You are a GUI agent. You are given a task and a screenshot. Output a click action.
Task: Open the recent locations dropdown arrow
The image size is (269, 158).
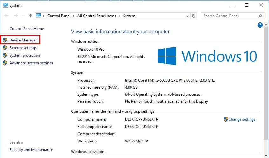point(23,16)
